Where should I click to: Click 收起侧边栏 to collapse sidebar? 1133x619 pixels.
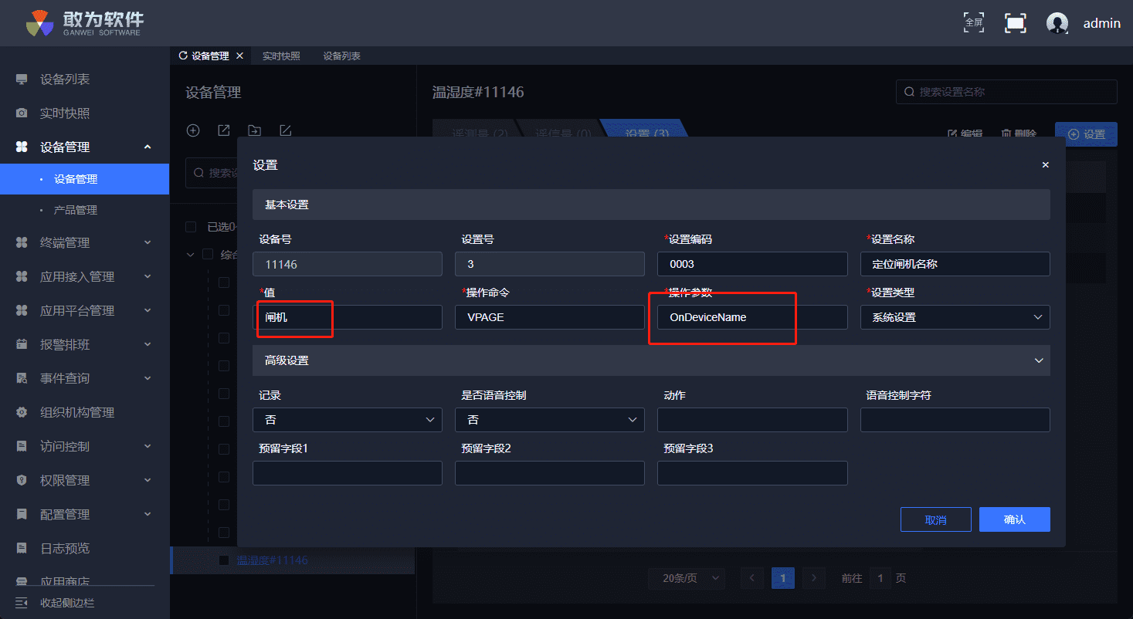pos(67,603)
